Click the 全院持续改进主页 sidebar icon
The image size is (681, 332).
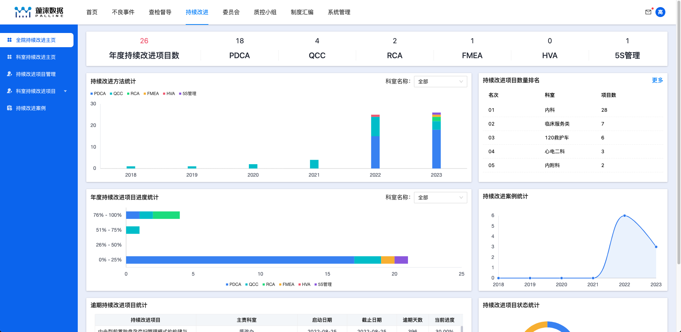point(10,40)
